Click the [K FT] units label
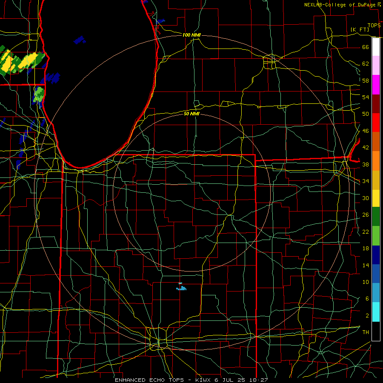This screenshot has height=383, width=383. tap(360, 29)
